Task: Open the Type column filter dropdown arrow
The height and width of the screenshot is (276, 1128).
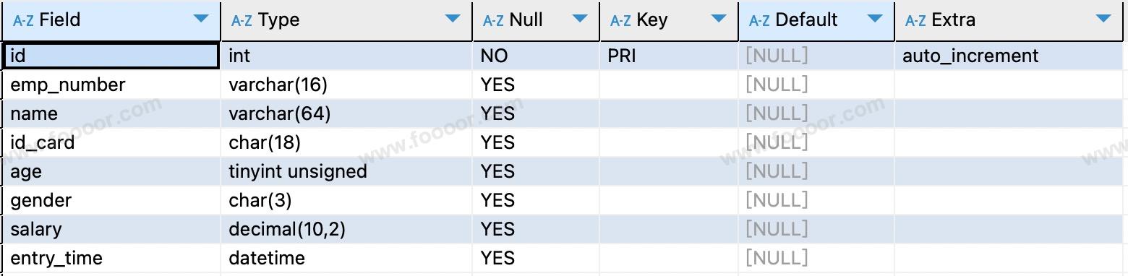Action: pos(453,20)
